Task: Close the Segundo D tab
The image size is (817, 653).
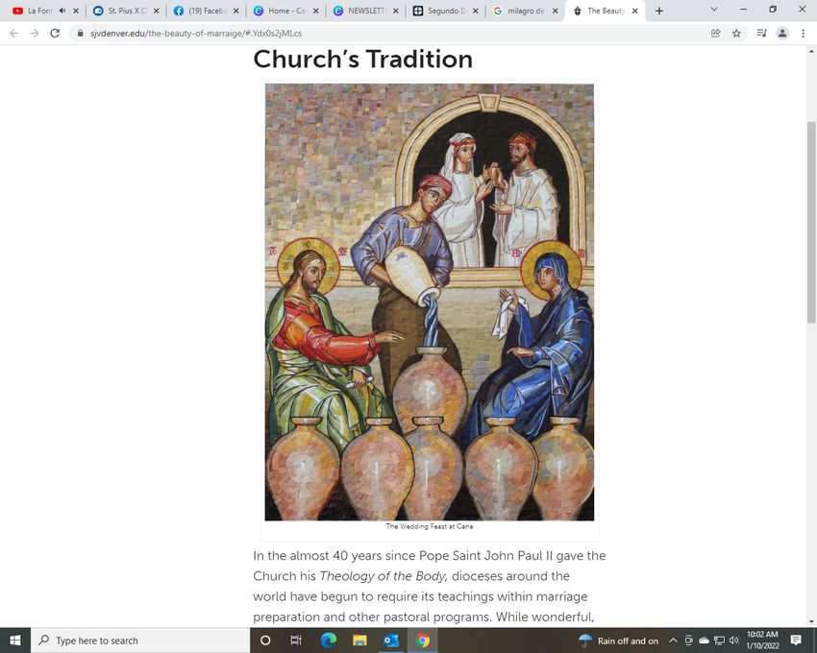Action: (475, 11)
